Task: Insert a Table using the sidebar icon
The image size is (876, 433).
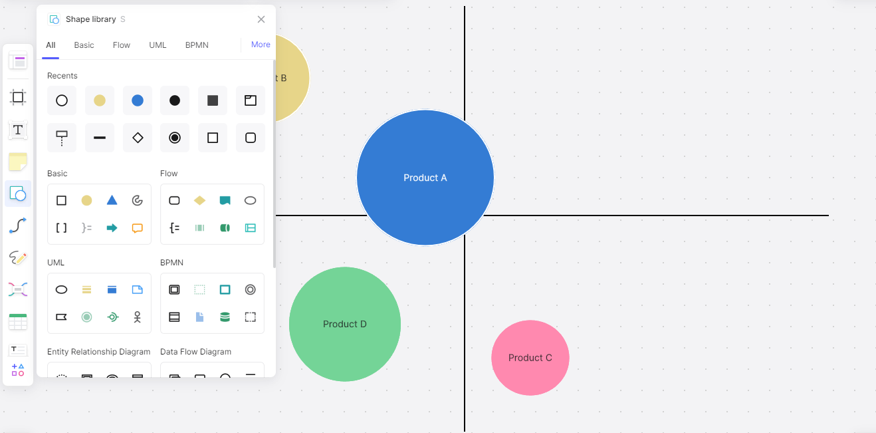Action: point(18,321)
